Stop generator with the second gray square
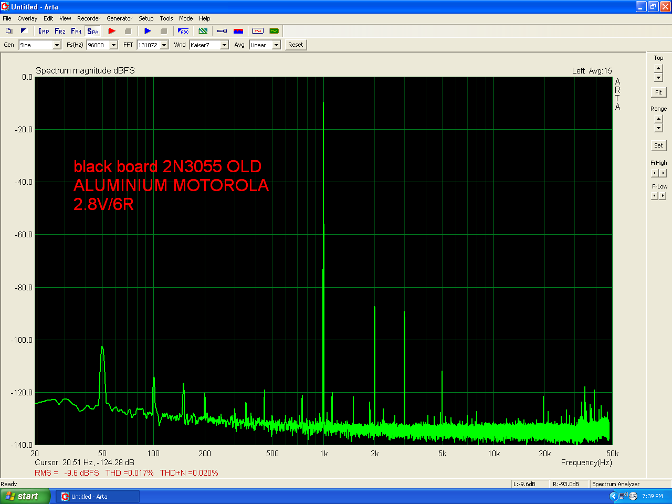The image size is (672, 504). 163,31
